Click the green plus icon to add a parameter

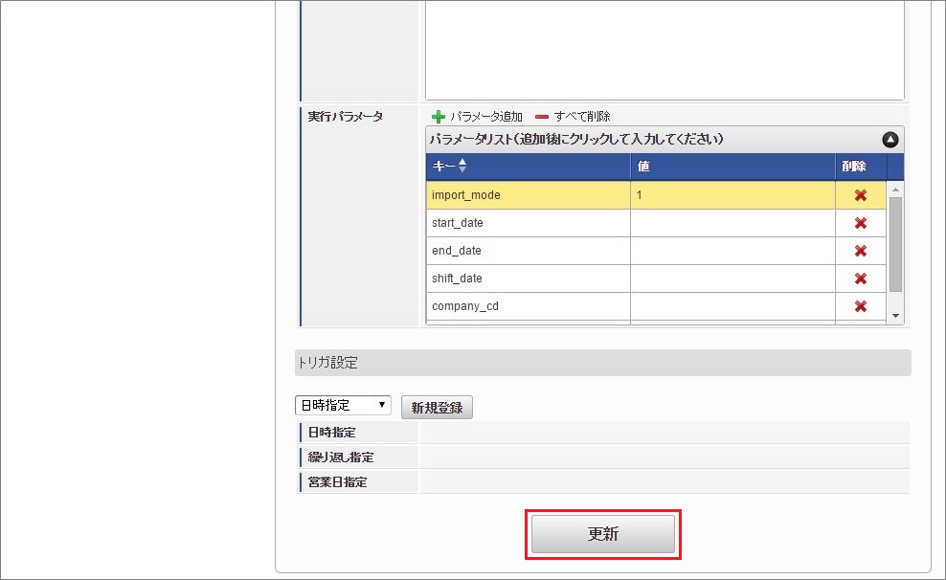pos(439,116)
